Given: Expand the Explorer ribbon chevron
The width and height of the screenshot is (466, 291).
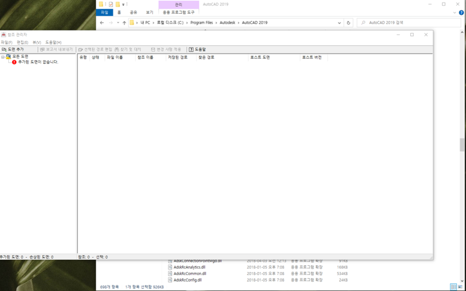Looking at the screenshot, I should tap(455, 13).
